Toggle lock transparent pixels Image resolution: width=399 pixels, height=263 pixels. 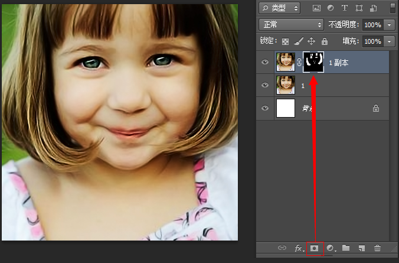click(x=285, y=41)
